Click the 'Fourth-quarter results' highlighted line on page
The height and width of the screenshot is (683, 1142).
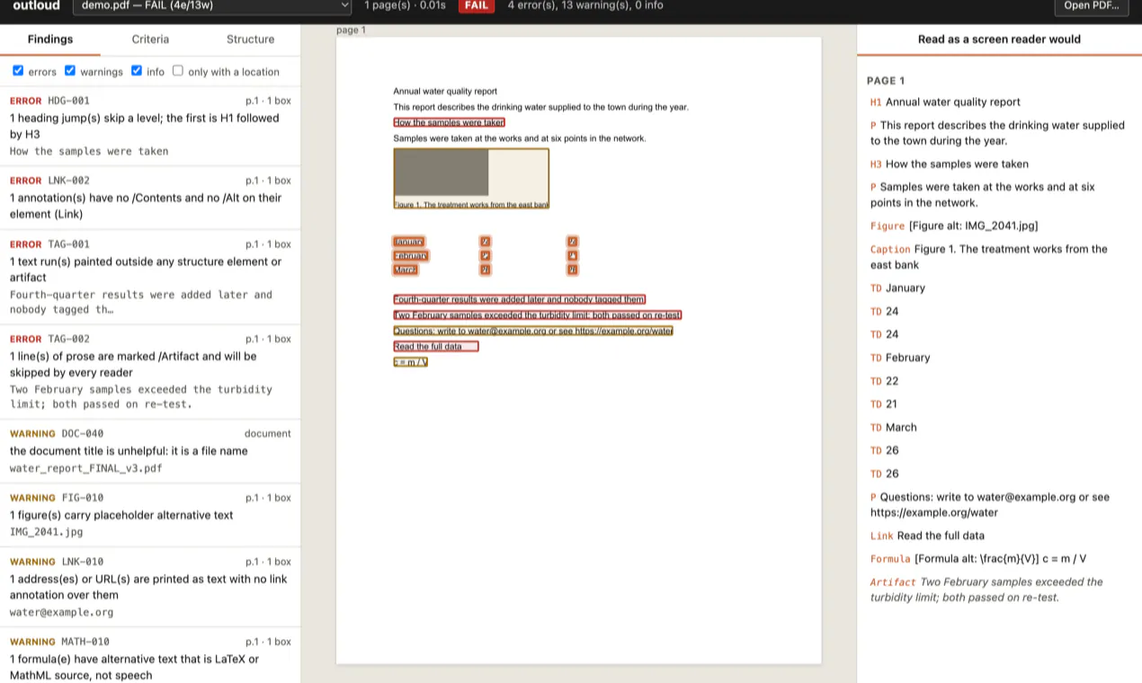coord(519,299)
